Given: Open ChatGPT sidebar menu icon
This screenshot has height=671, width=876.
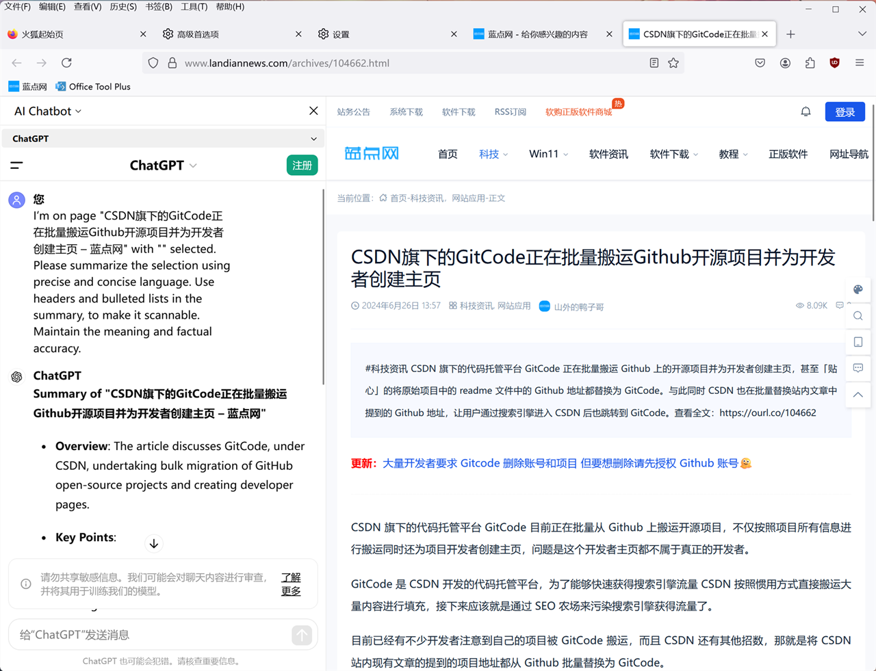Looking at the screenshot, I should click(x=16, y=165).
